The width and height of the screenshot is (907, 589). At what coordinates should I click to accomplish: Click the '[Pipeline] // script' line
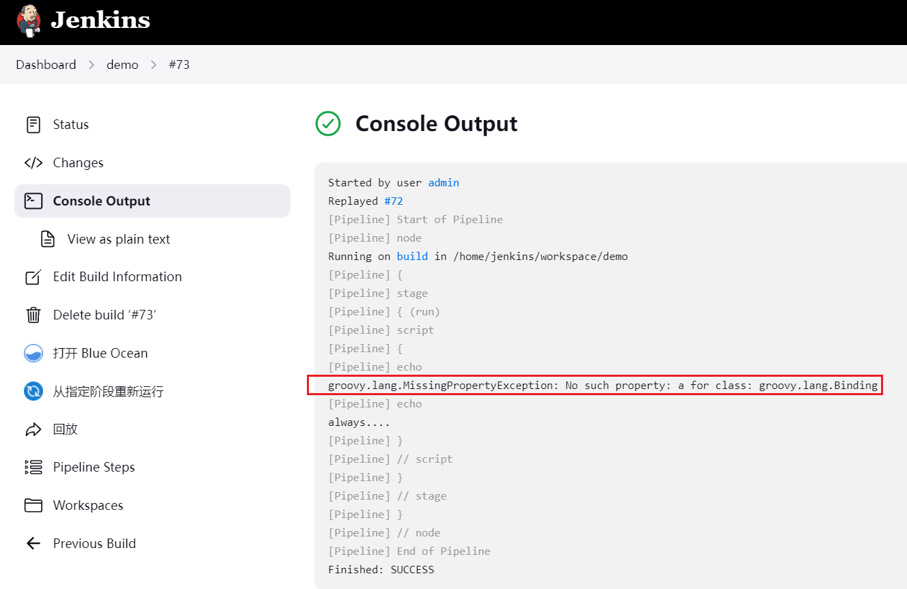pos(390,459)
